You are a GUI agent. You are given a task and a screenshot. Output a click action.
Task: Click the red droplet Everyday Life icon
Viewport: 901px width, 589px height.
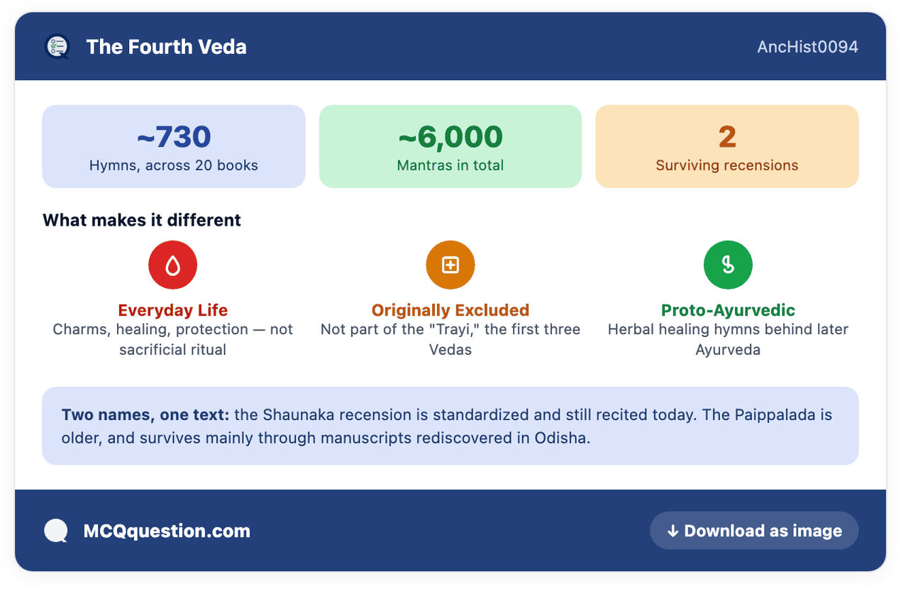point(172,265)
